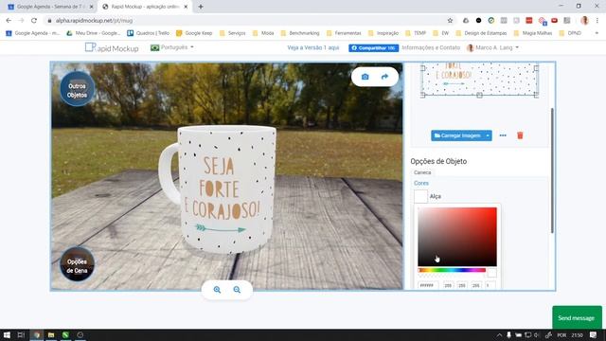This screenshot has width=606, height=341.
Task: Click the cloud drive extension icon
Action: point(466,20)
